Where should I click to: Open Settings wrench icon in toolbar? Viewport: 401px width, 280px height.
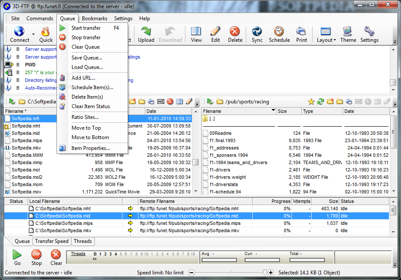point(369,31)
